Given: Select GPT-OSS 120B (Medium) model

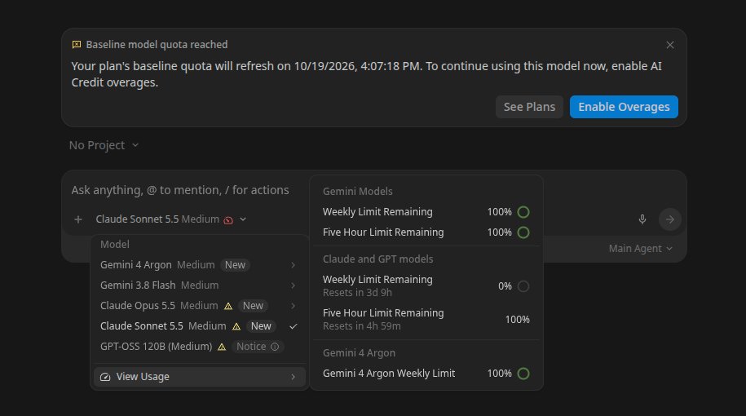Looking at the screenshot, I should (200, 347).
